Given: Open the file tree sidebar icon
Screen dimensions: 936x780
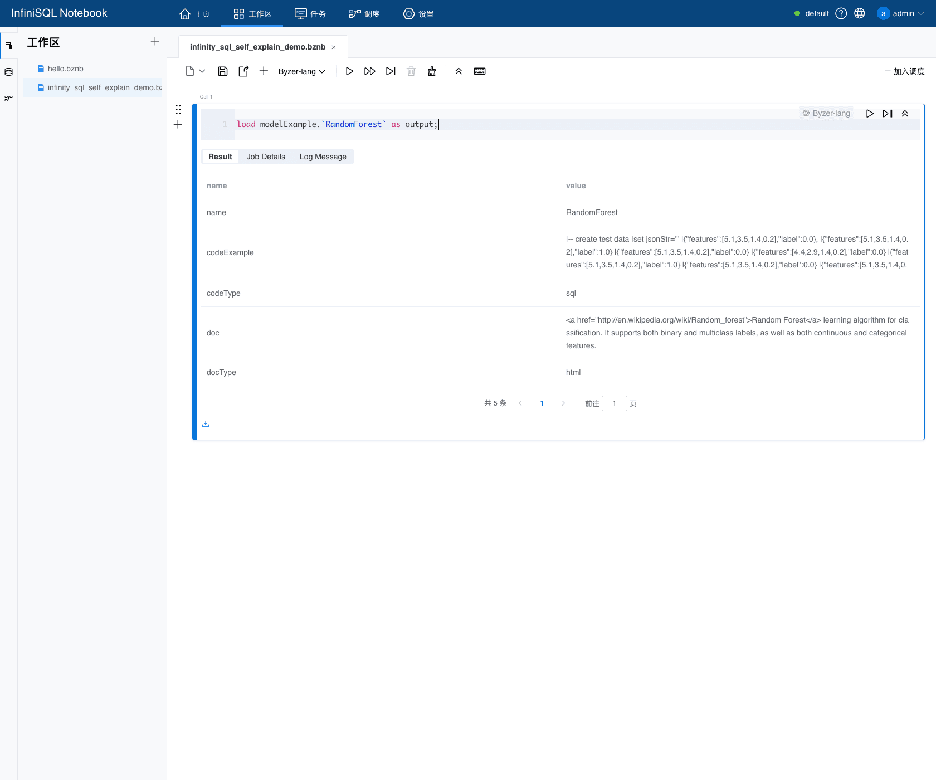Looking at the screenshot, I should pos(9,46).
